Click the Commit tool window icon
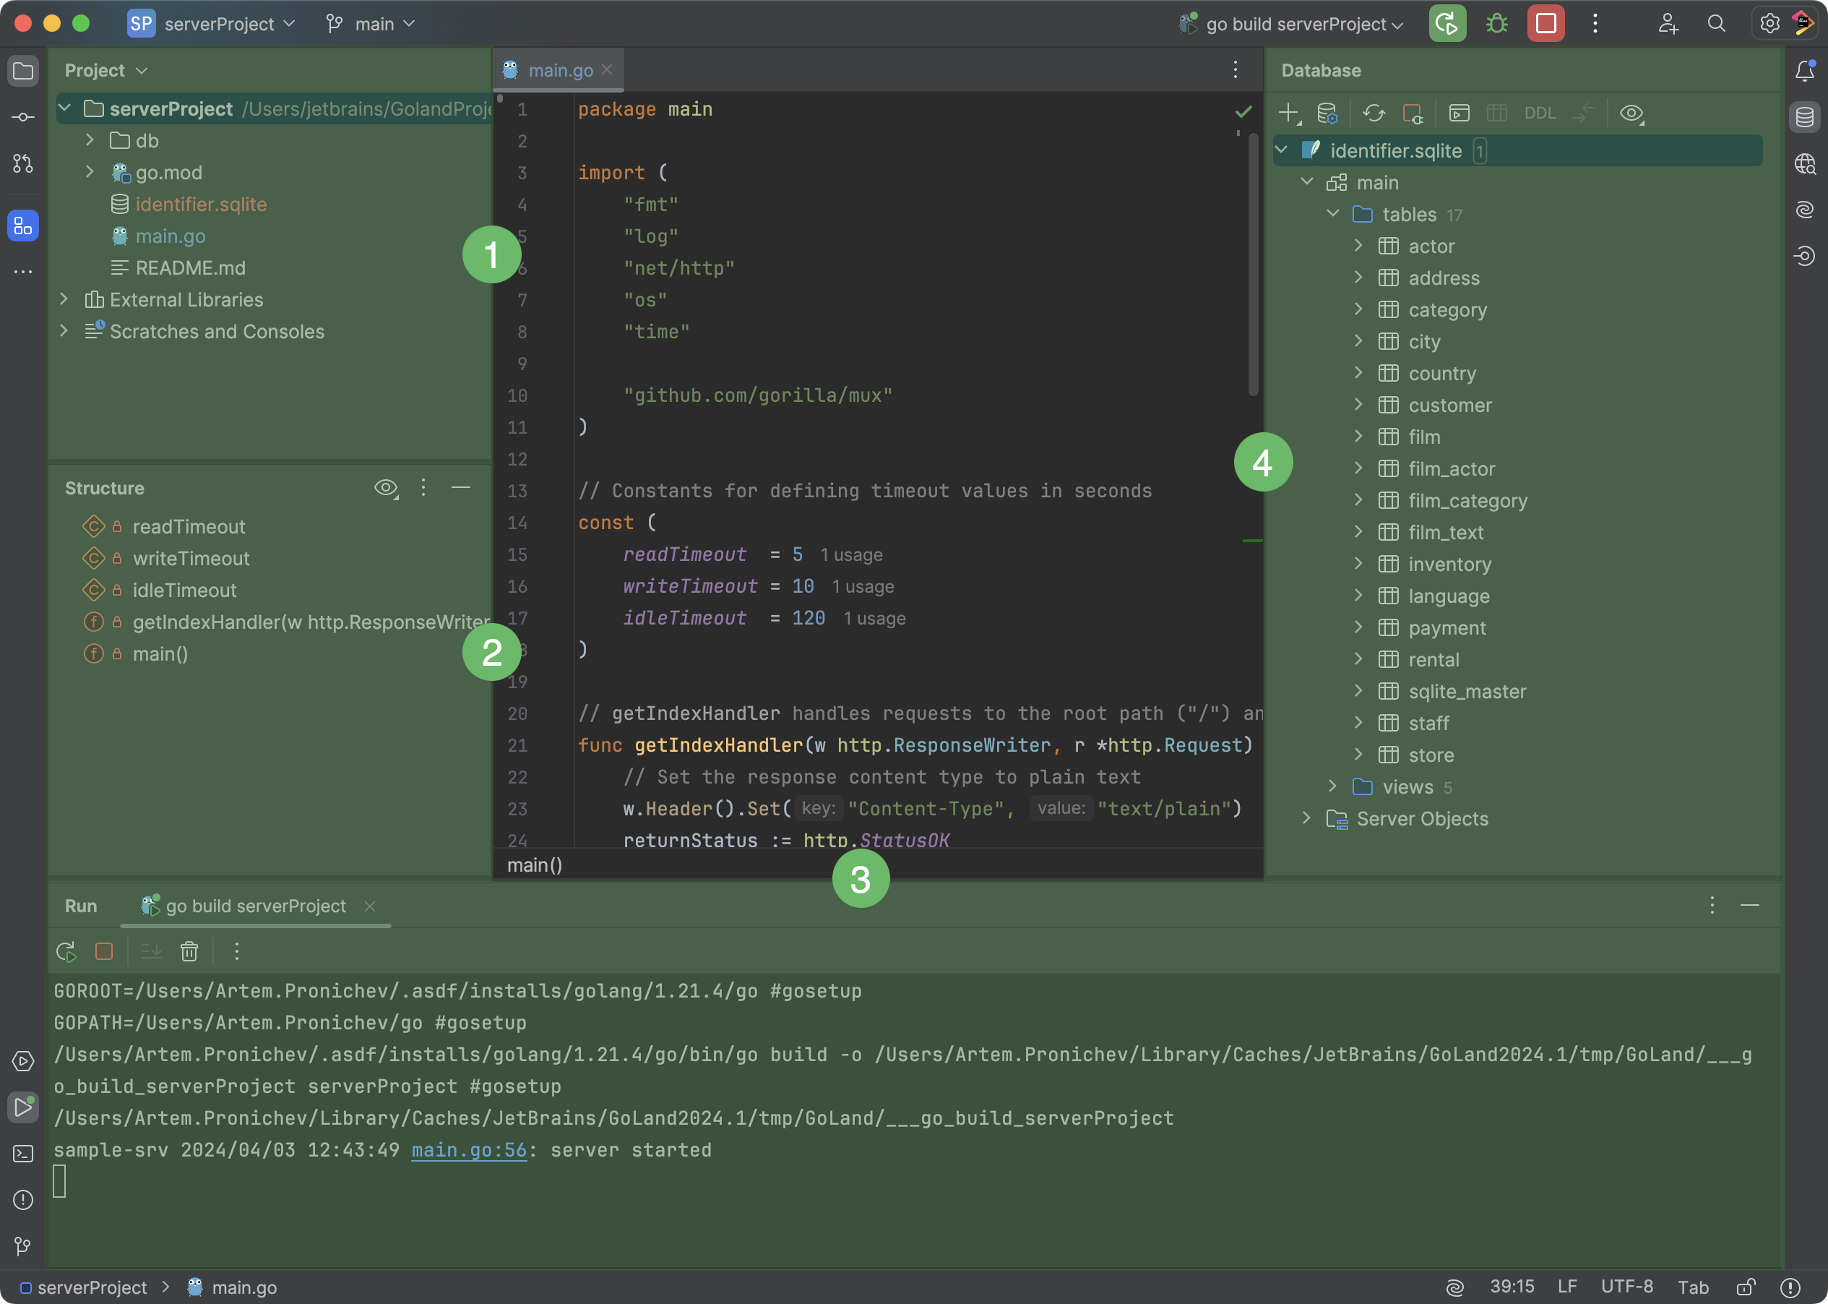Screen dimensions: 1828x1304 [22, 116]
